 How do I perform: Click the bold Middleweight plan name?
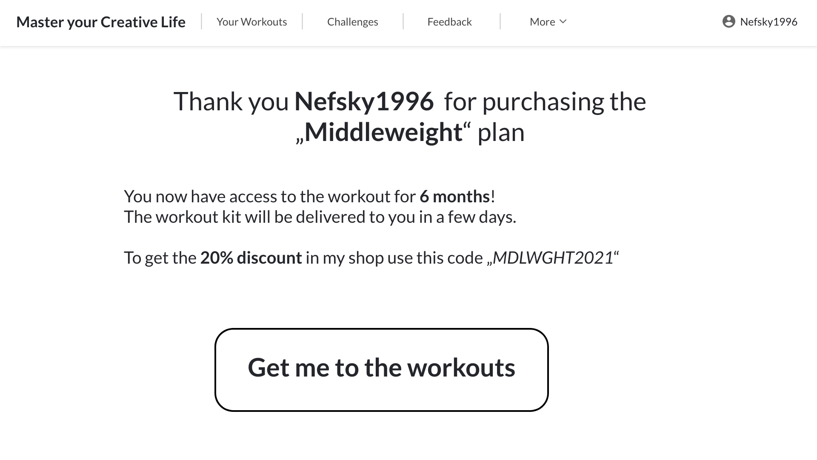pyautogui.click(x=383, y=132)
